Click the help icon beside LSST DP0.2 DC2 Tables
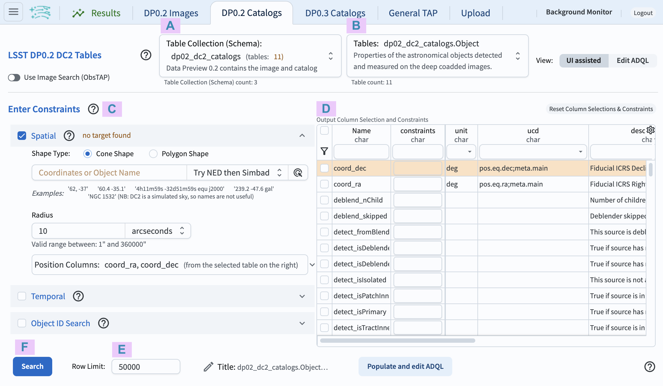 pos(146,55)
